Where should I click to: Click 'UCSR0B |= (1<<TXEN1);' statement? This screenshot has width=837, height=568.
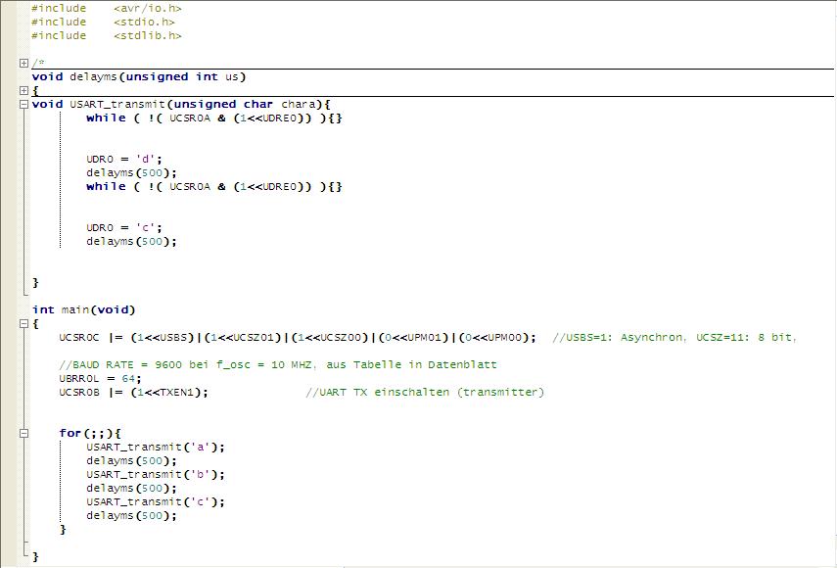[x=133, y=393]
